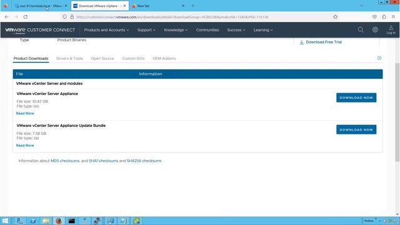
Task: Download Now for Appliance Update Bundle
Action: (356, 129)
